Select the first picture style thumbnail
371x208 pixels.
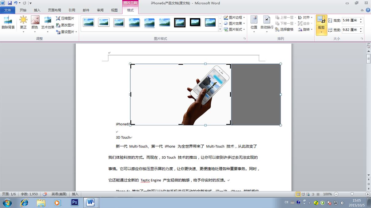coord(88,22)
